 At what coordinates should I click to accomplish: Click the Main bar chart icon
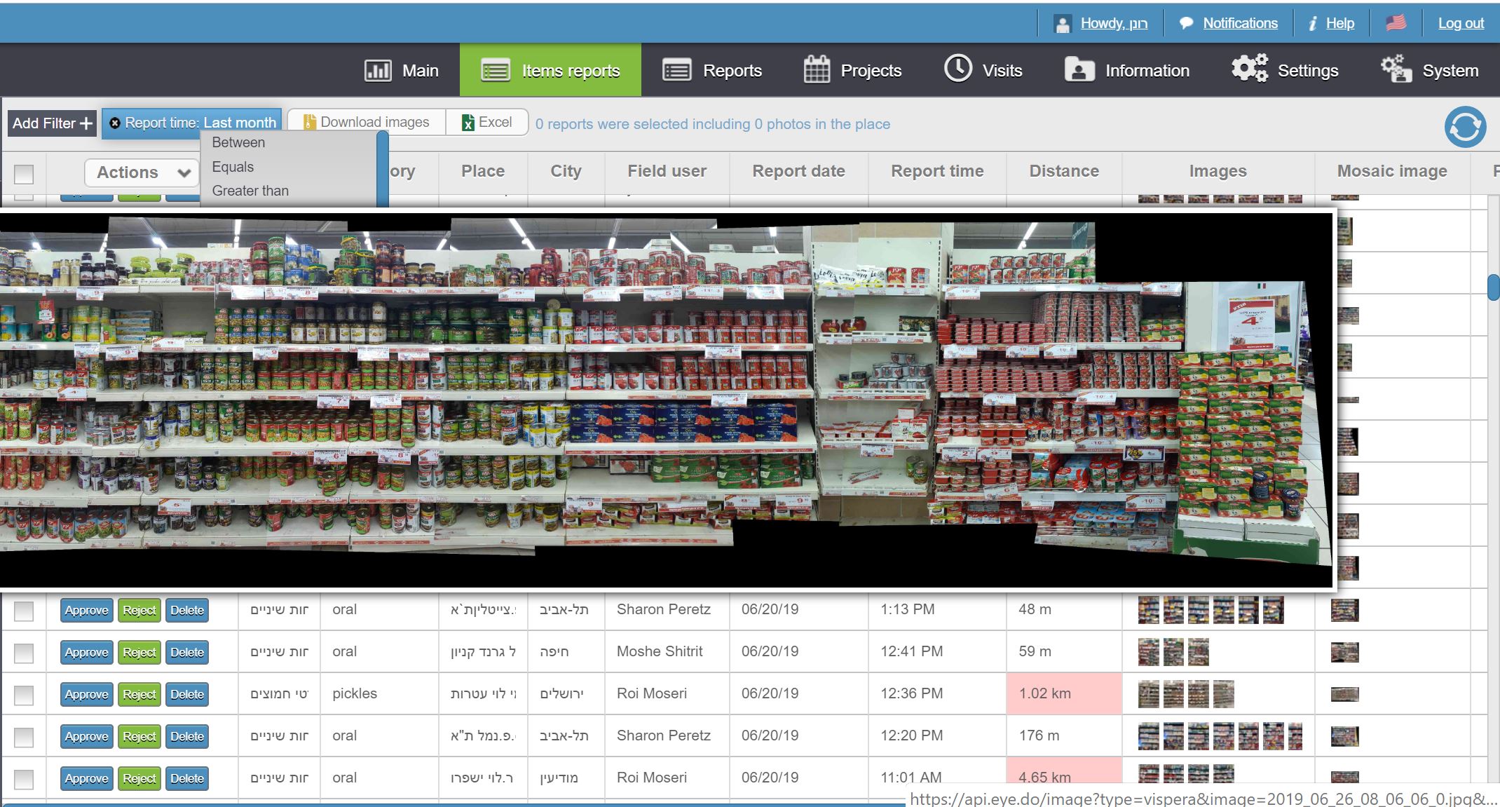point(378,70)
